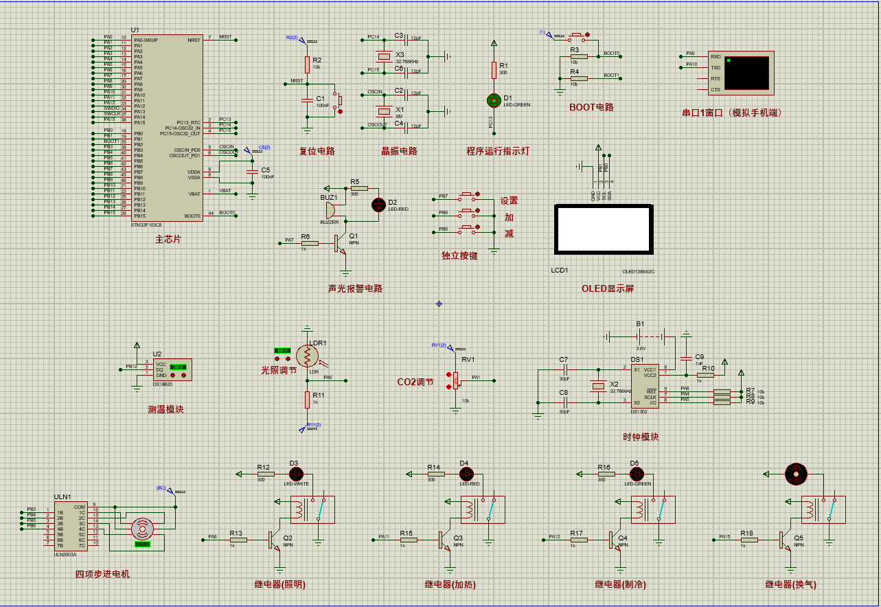Select red LED D4 above heating relay
881x607 pixels.
467,474
